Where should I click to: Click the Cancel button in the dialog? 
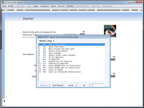pyautogui.click(x=71, y=85)
